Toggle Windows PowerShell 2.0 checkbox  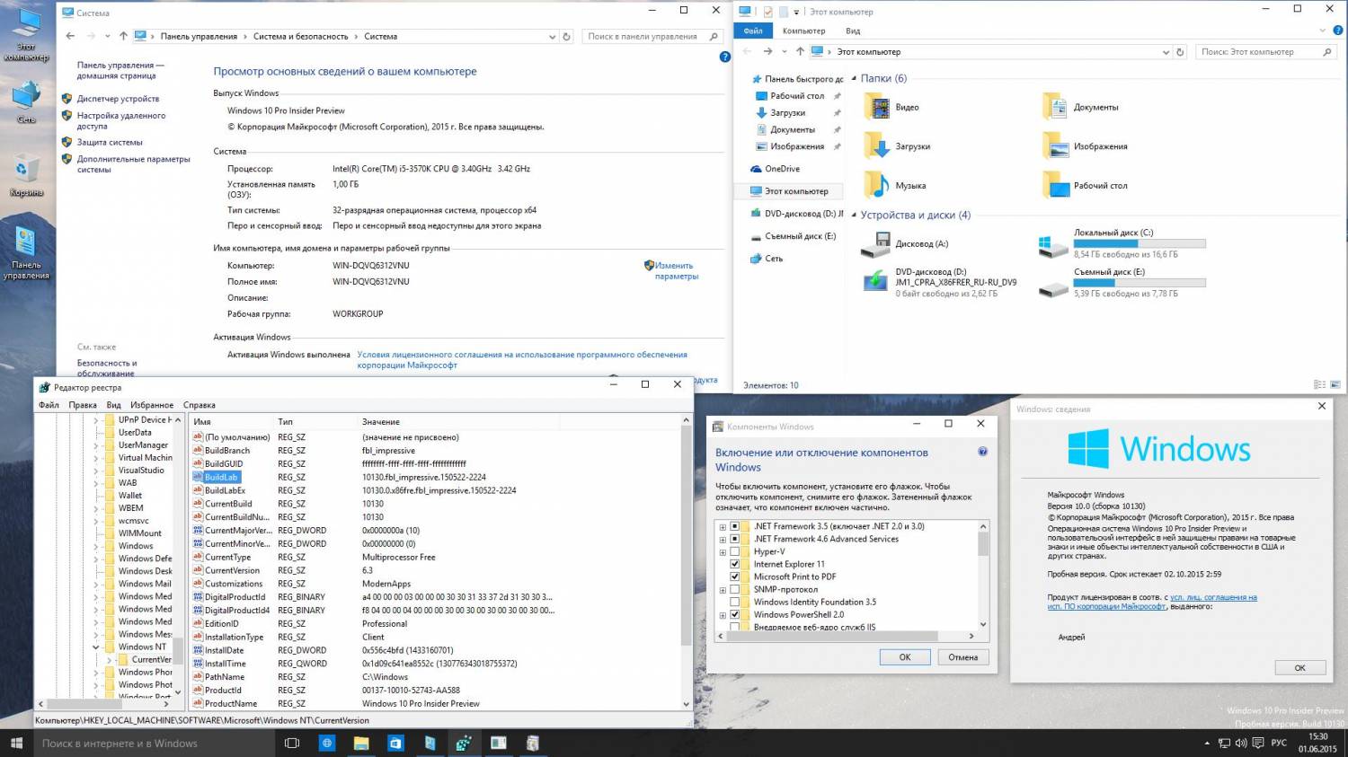point(734,614)
